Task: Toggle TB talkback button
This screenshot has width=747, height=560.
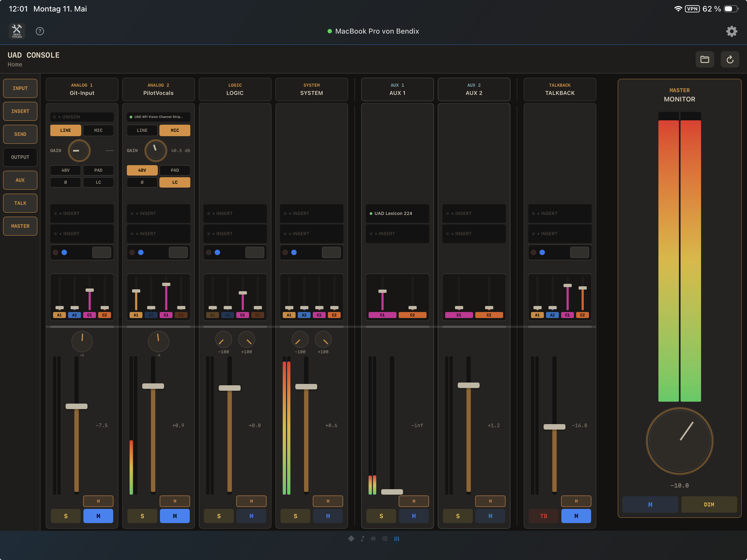Action: pyautogui.click(x=544, y=516)
